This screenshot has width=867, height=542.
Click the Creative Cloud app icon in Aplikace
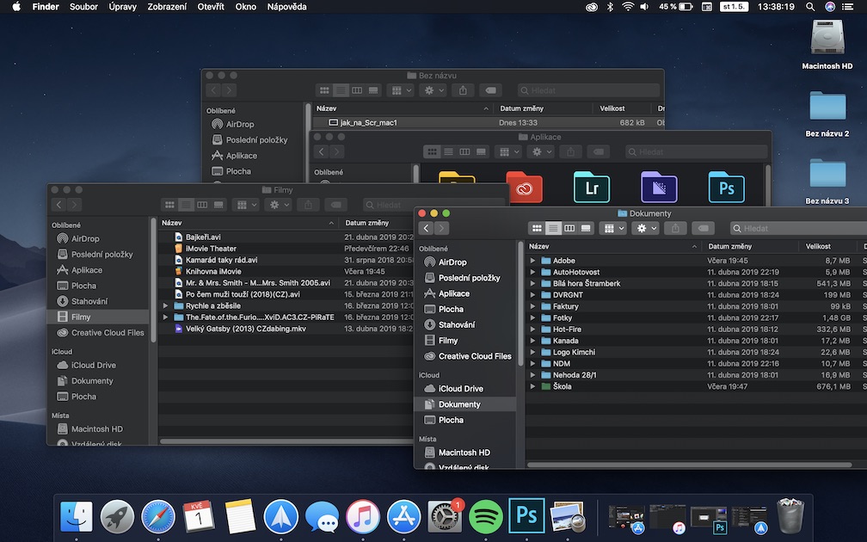(524, 187)
